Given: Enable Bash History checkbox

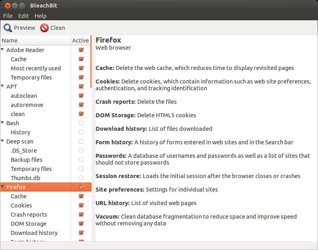Looking at the screenshot, I should click(81, 132).
